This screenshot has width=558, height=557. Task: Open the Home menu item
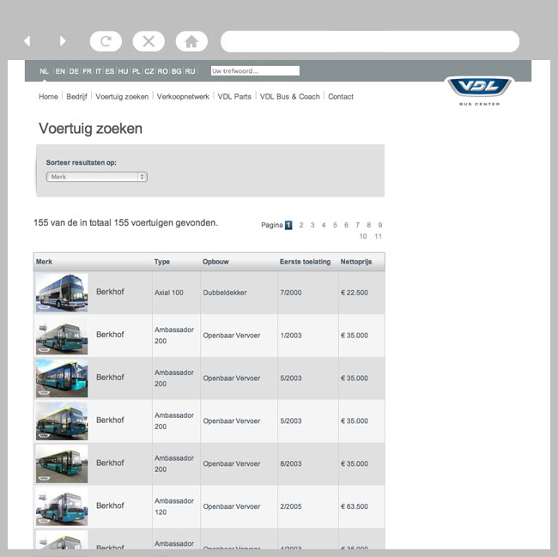48,96
